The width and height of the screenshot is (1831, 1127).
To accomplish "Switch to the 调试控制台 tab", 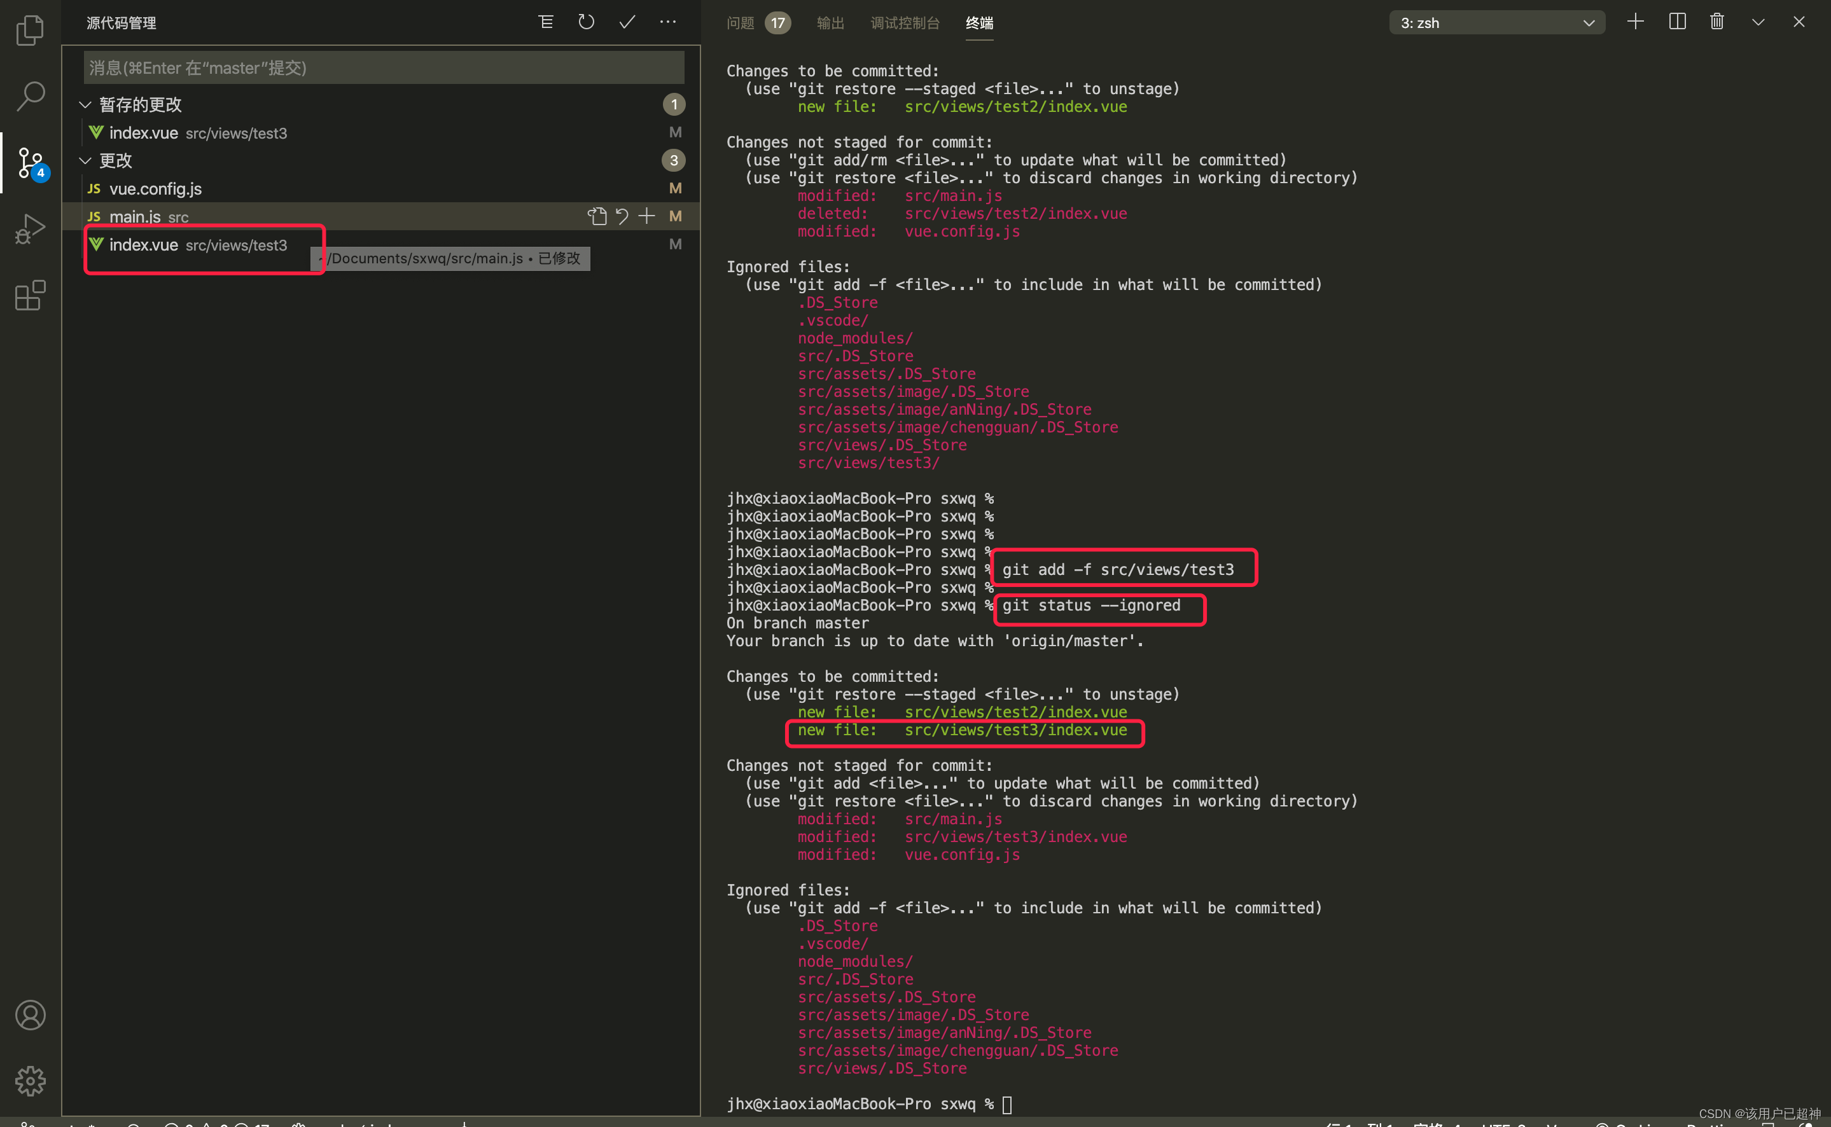I will 905,23.
